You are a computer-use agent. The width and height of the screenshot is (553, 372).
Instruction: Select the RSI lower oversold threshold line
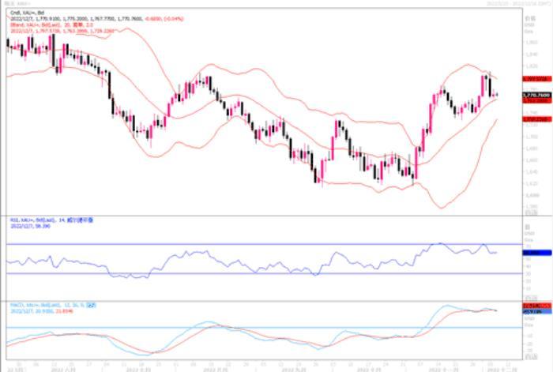click(237, 273)
